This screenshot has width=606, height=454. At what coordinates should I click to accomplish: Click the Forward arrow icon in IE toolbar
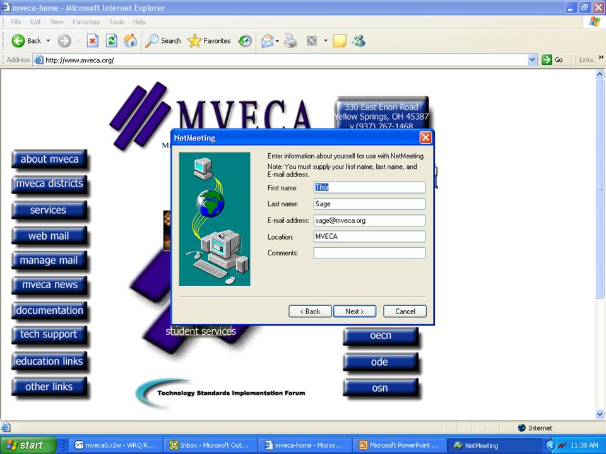(x=64, y=40)
